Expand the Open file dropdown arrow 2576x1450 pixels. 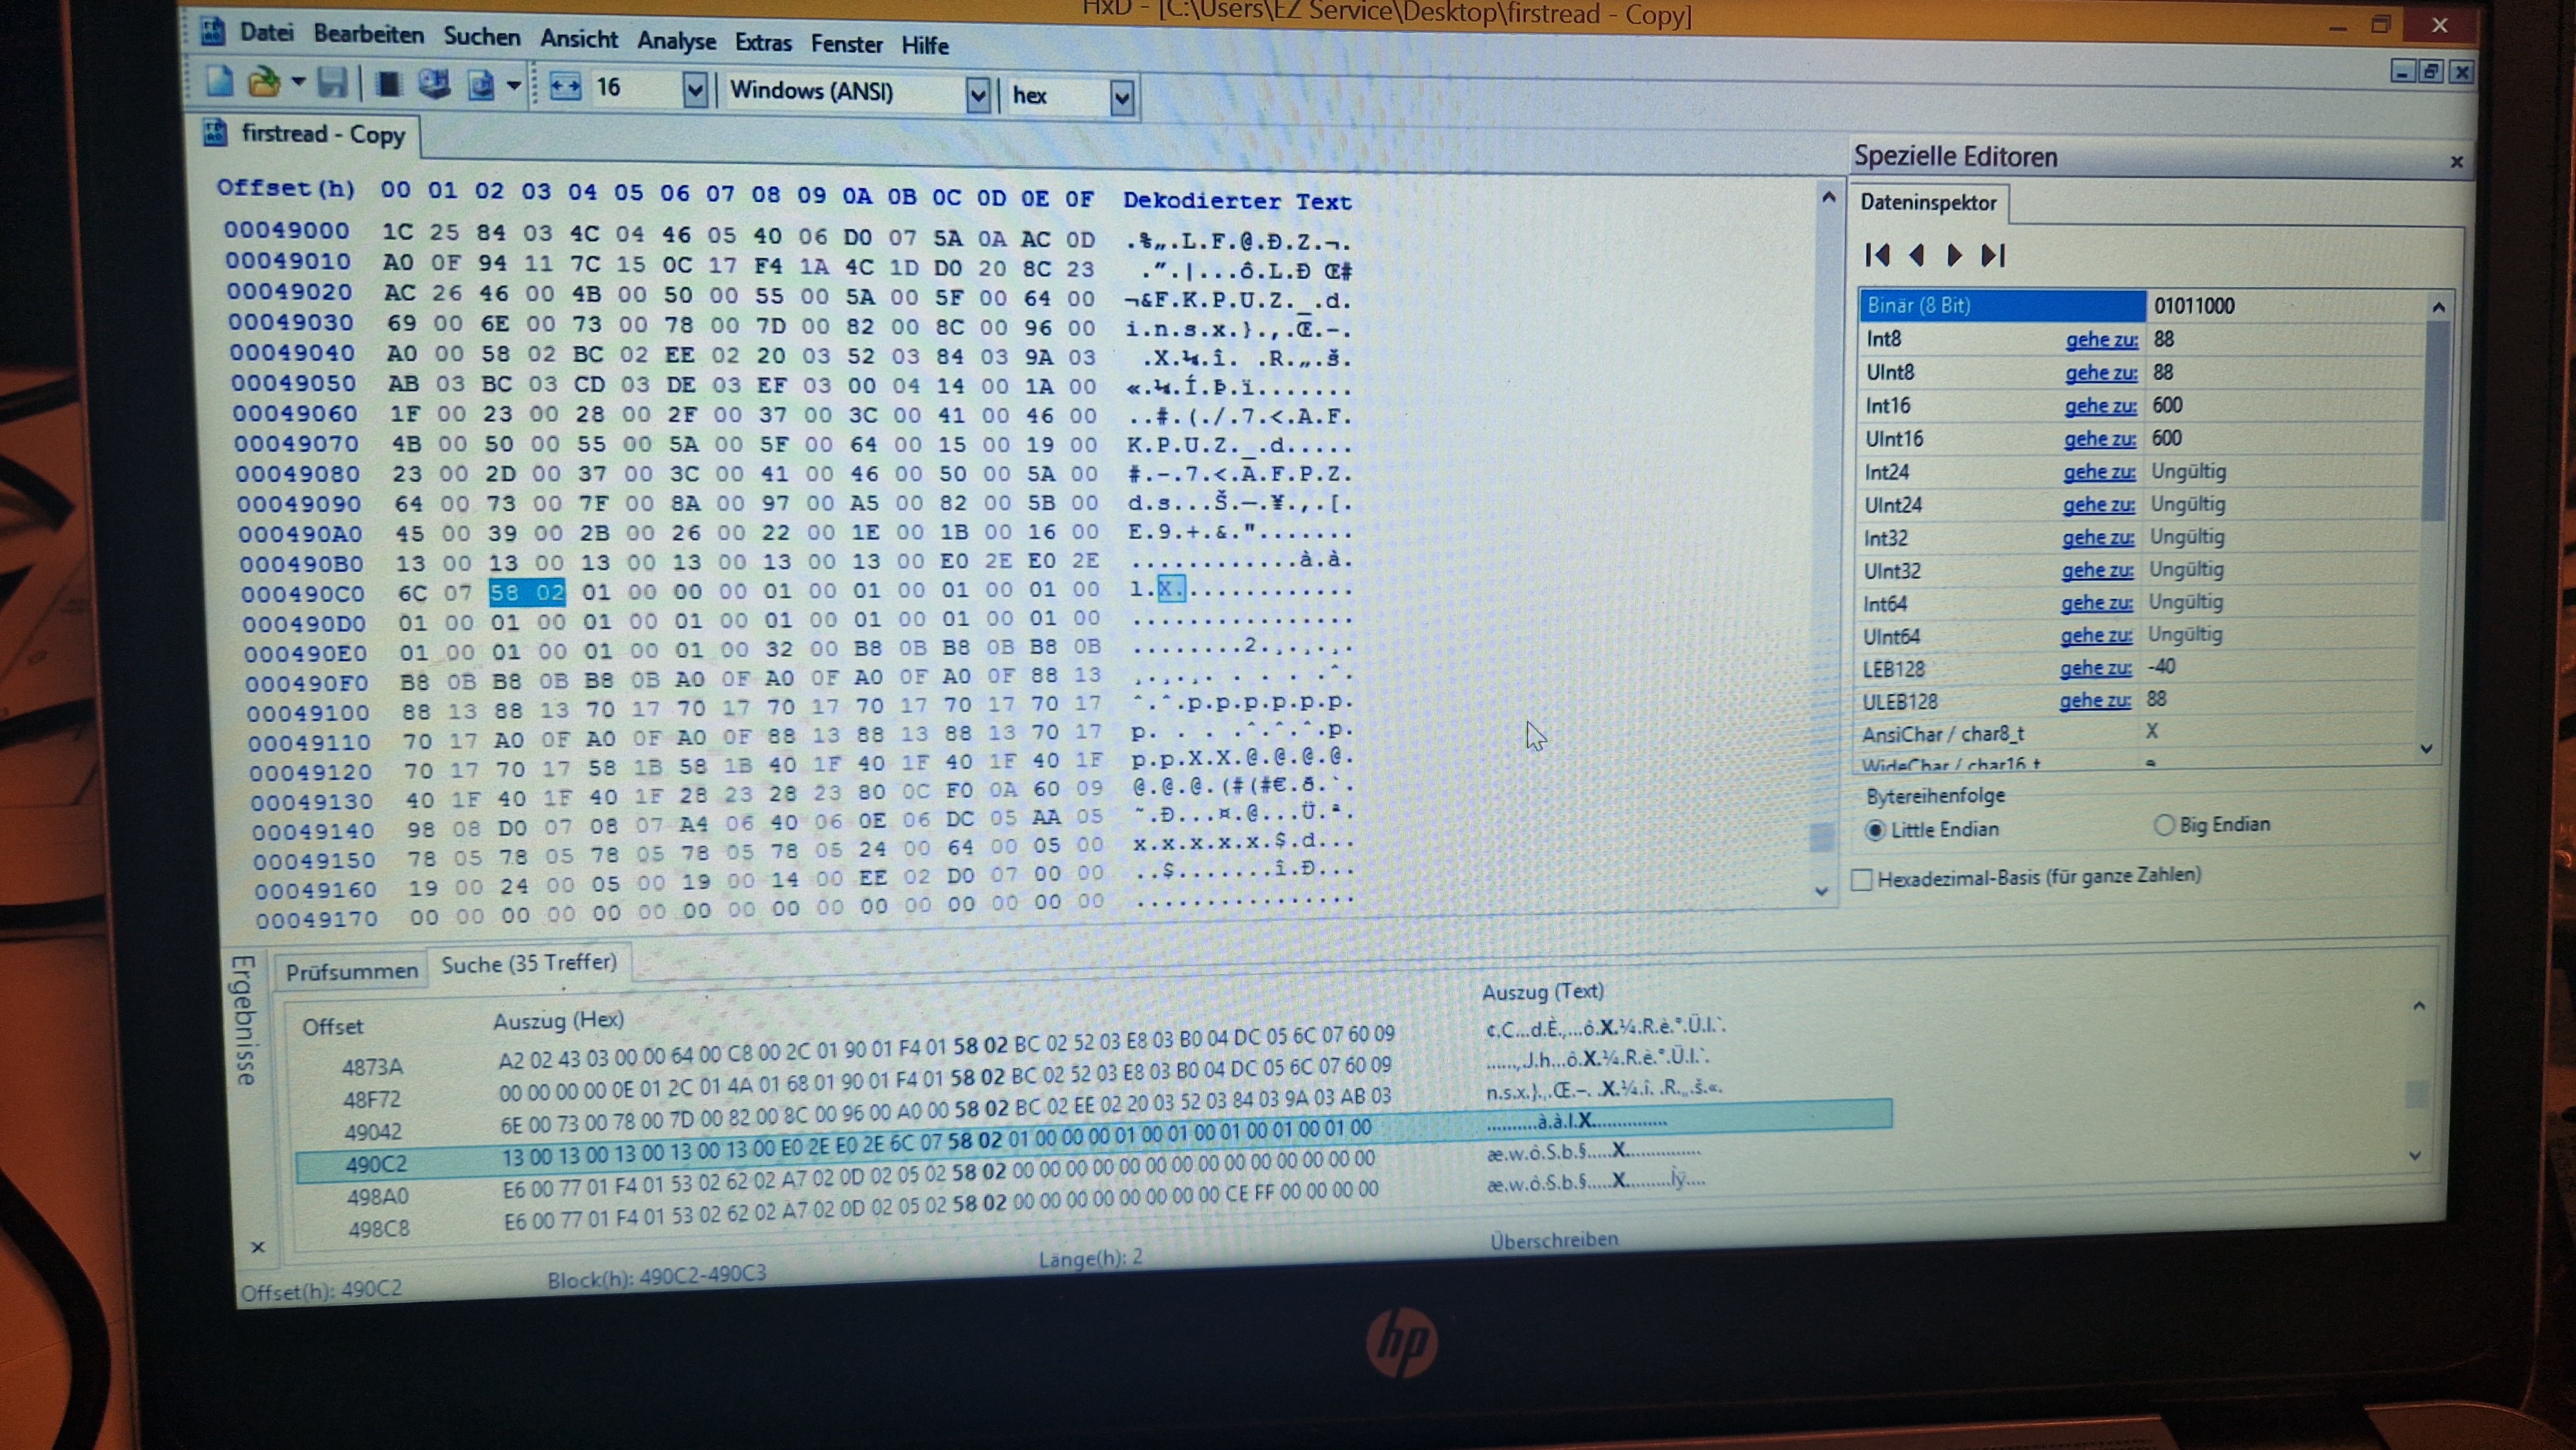[298, 82]
